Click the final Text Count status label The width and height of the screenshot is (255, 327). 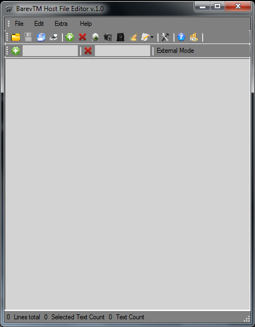130,317
